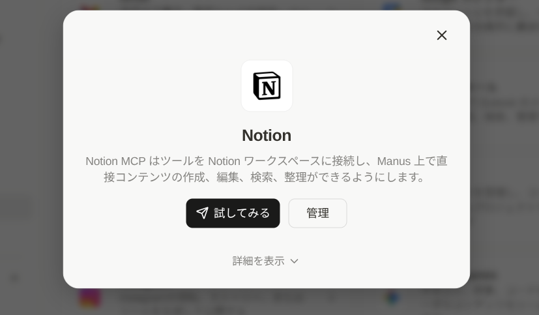Click the blurred colorful round icon at bottom right
The height and width of the screenshot is (315, 539).
pyautogui.click(x=392, y=297)
